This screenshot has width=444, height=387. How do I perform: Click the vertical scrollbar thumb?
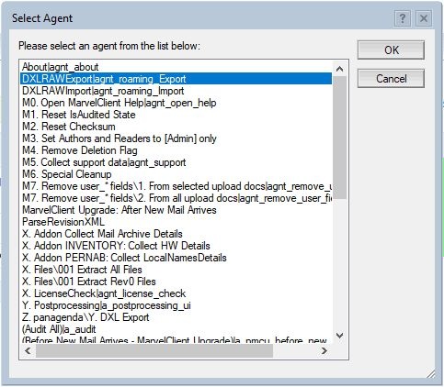339,138
